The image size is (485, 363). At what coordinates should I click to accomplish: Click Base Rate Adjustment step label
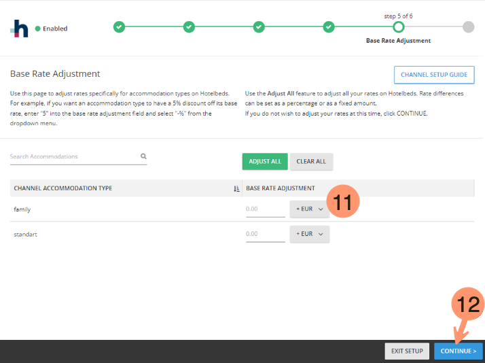398,41
